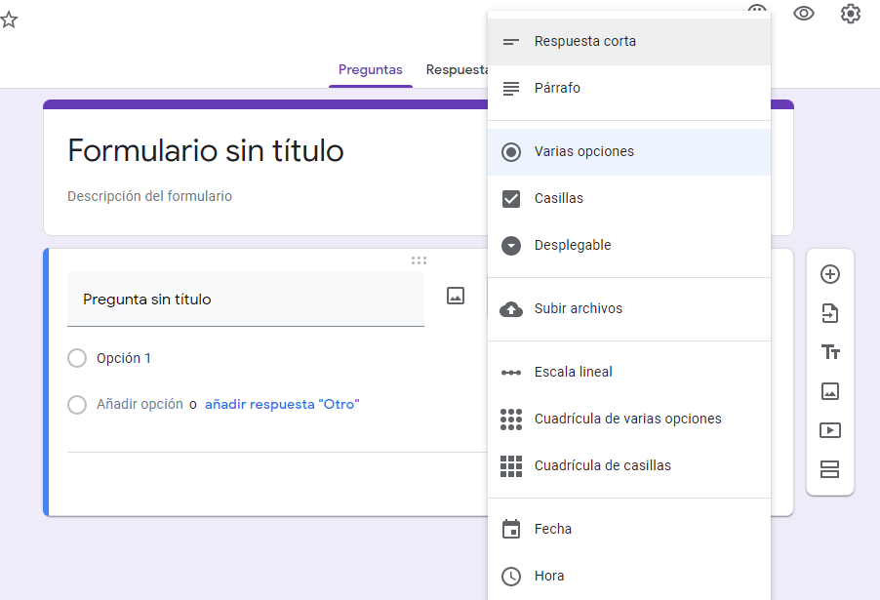This screenshot has height=600, width=880.
Task: Insert an image next to the question title
Action: 455,295
